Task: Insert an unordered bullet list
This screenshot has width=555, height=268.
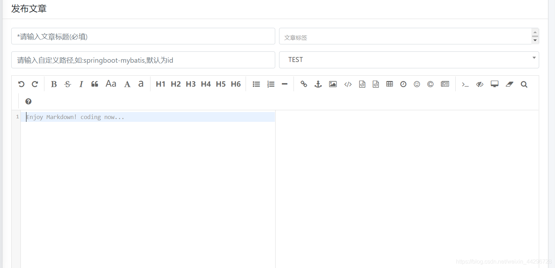Action: [256, 84]
